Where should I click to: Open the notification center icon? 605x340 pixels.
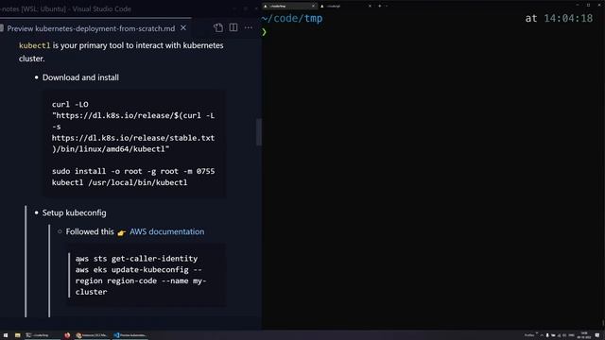(597, 335)
